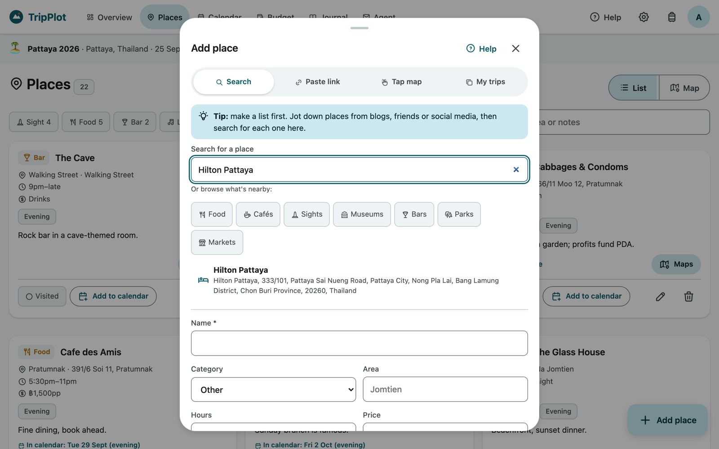Image resolution: width=719 pixels, height=449 pixels.
Task: Open the user avatar A
Action: tap(698, 17)
